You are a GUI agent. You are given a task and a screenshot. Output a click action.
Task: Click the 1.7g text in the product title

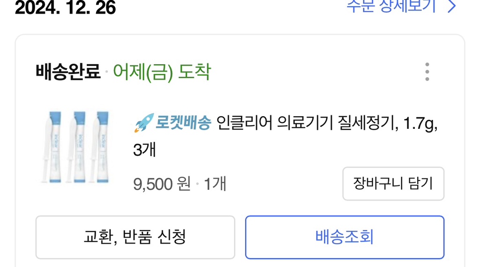[420, 123]
